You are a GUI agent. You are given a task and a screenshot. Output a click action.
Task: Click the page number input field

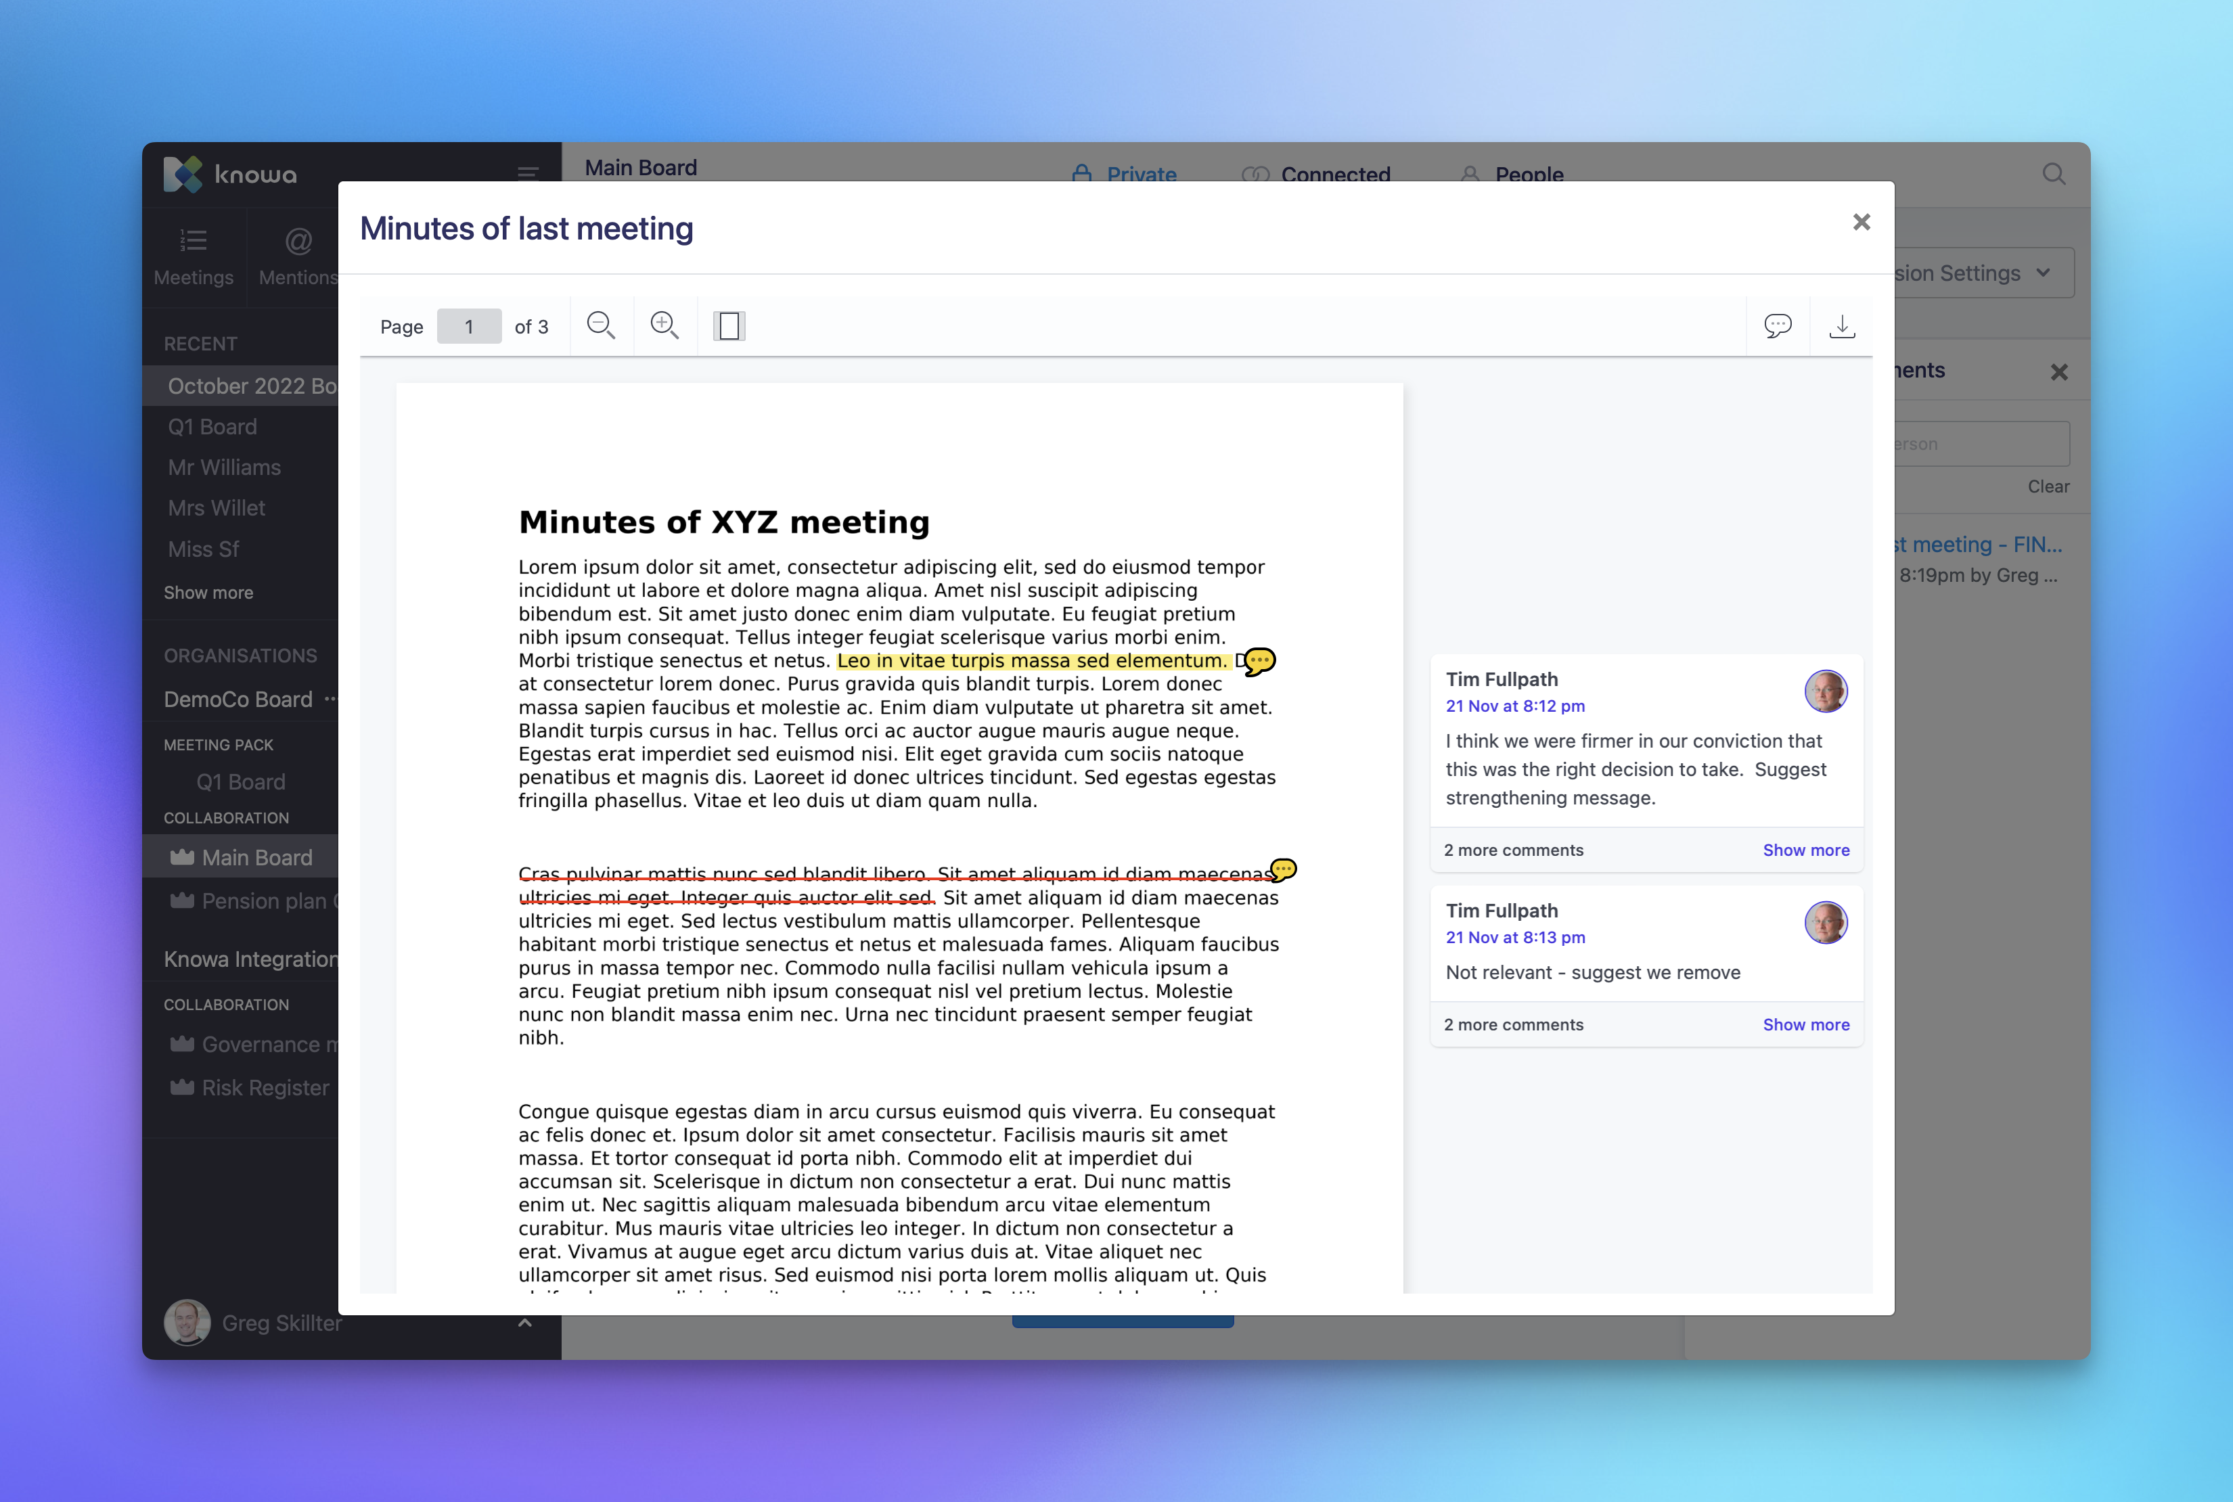pos(468,325)
